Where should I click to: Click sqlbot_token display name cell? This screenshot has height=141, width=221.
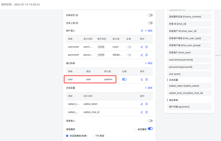pos(90,104)
